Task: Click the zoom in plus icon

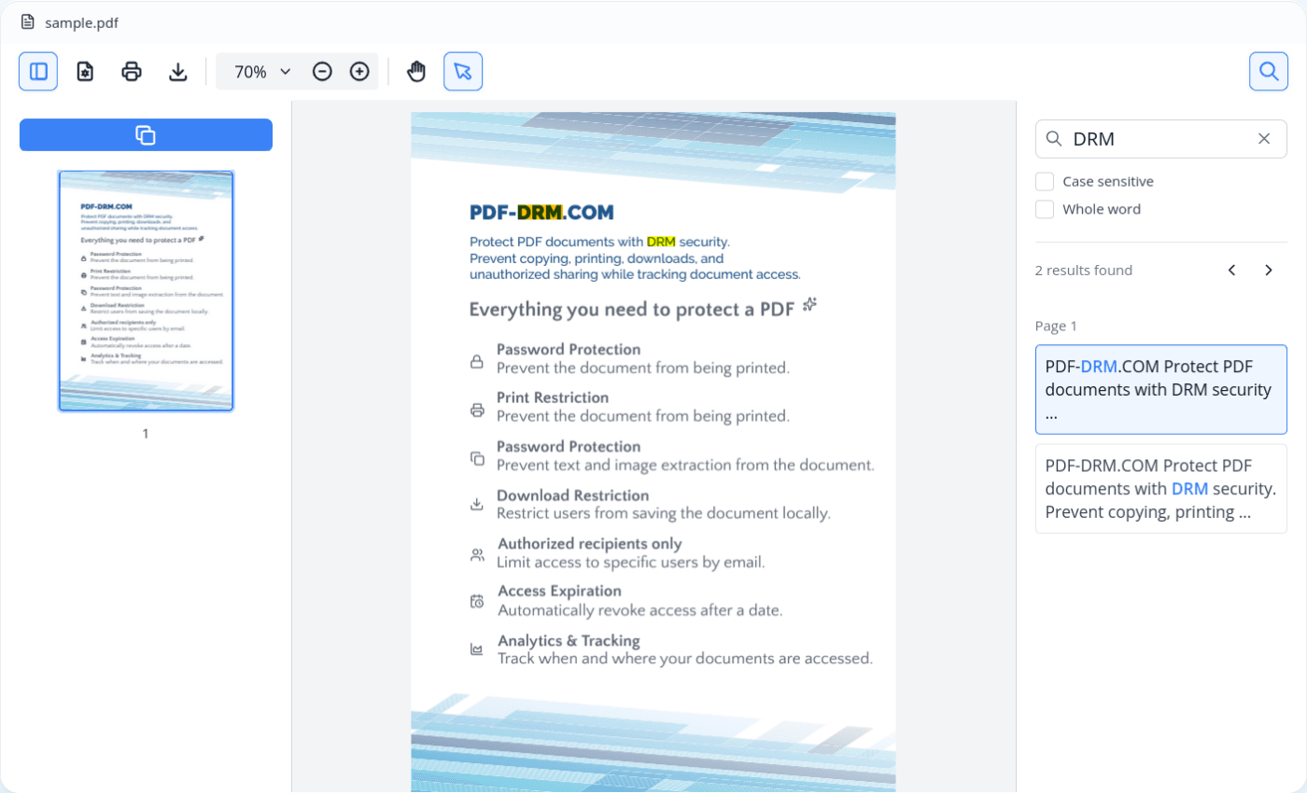Action: coord(359,71)
